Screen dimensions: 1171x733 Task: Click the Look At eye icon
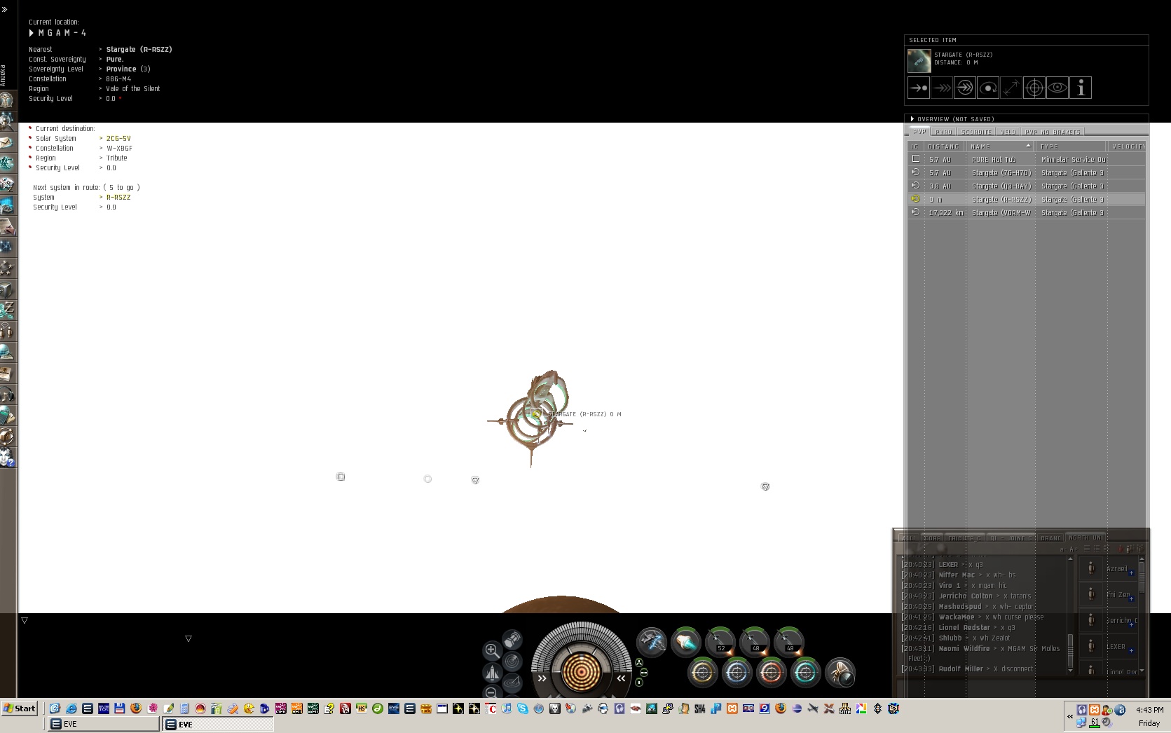coord(1057,88)
